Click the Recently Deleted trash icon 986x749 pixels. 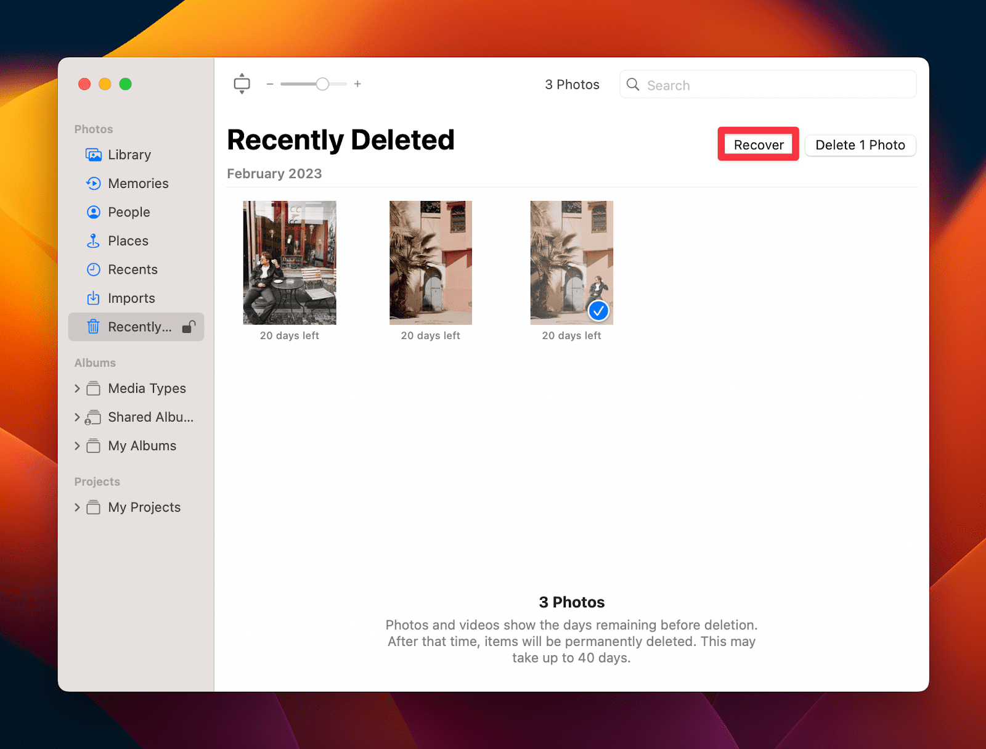(x=93, y=327)
